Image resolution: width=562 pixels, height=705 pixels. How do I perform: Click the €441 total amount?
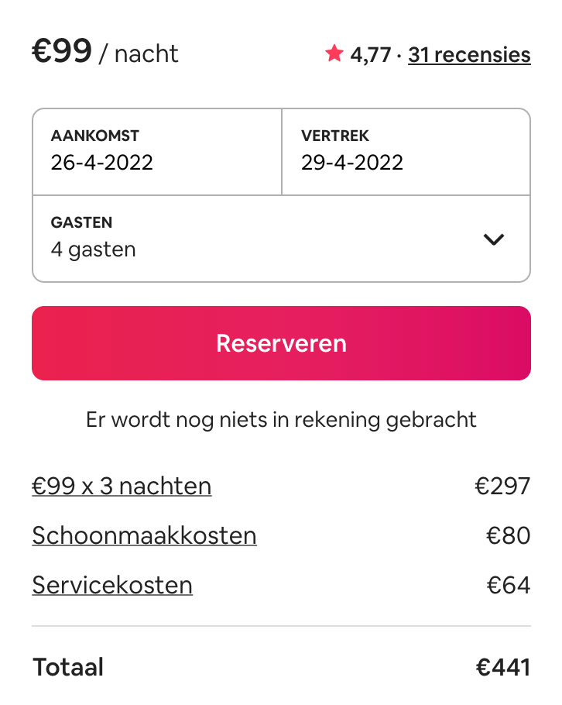click(502, 667)
